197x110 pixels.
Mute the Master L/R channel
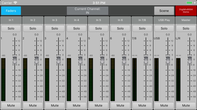[186, 106]
